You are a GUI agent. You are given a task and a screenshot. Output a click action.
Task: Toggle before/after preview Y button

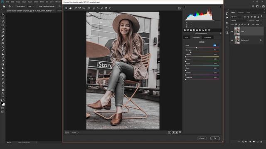click(x=170, y=132)
